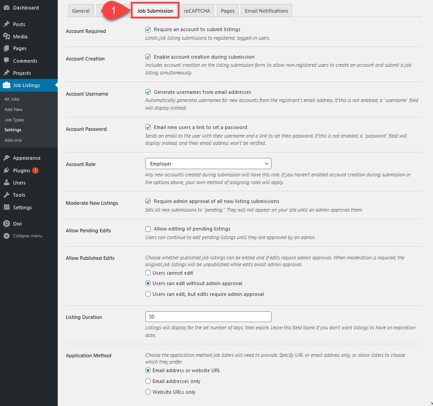
Task: Select the Appearance paintbrush icon
Action: click(x=7, y=158)
